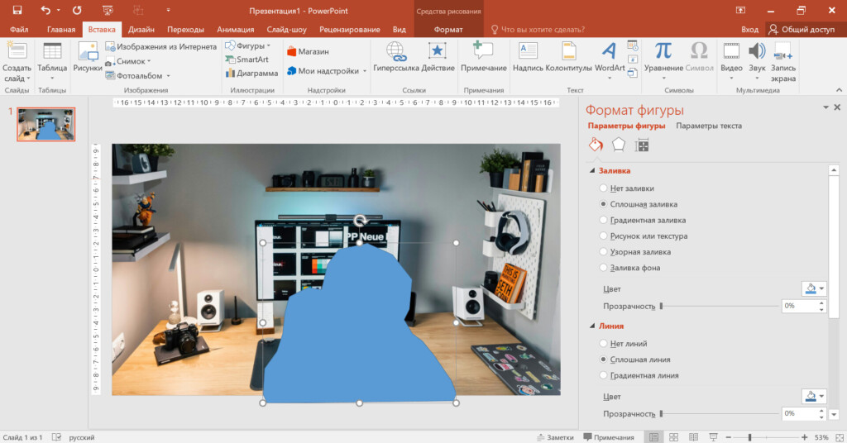Open Size and Properties icon in panel
The image size is (847, 443).
(x=642, y=145)
